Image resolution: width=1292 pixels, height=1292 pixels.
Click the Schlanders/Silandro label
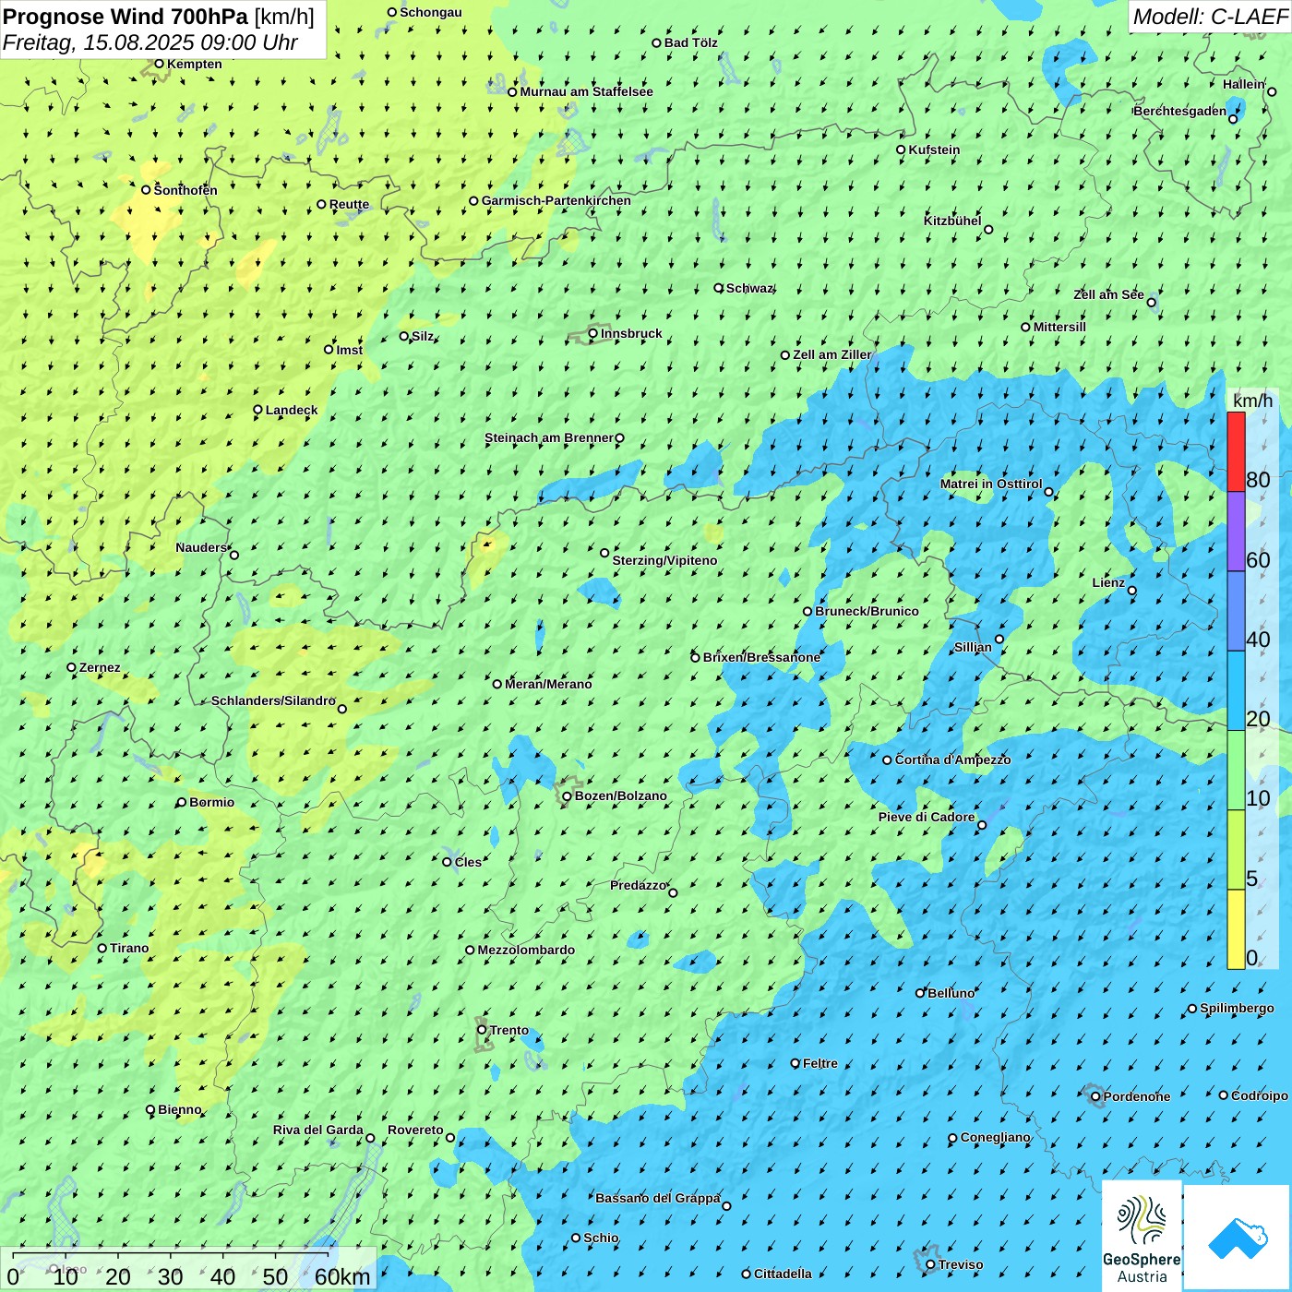(x=273, y=700)
